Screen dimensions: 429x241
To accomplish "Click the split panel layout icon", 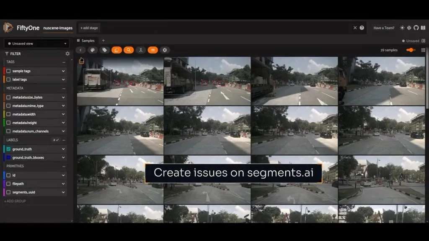I will pyautogui.click(x=423, y=41).
